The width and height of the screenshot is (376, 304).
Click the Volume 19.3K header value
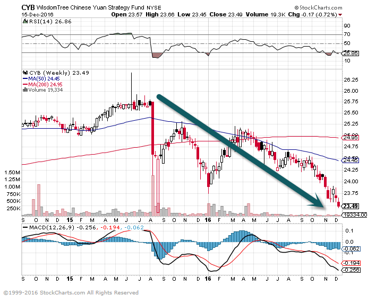[x=266, y=15]
